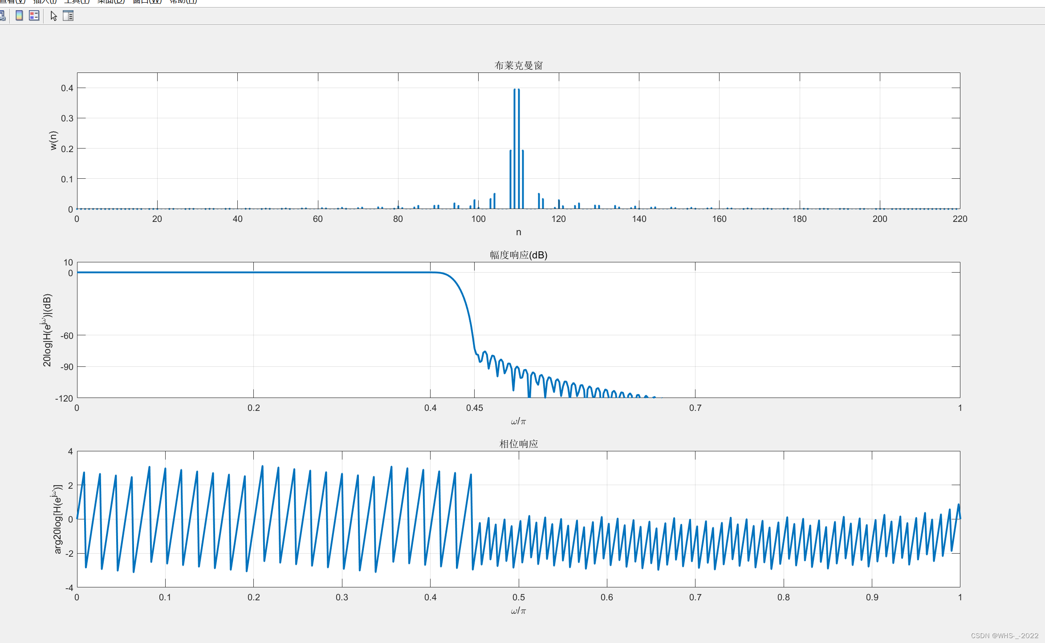Screen dimensions: 1045x643
Task: Open the 帮助(H) menu
Action: tap(183, 2)
